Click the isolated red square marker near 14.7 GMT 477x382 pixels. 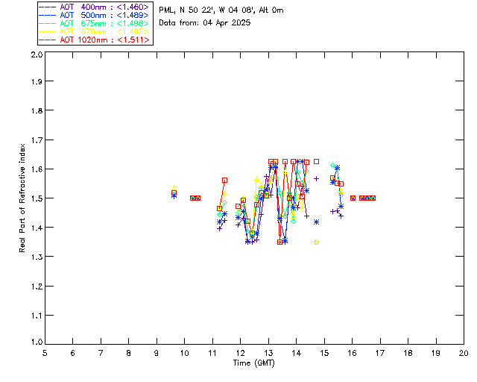pos(316,161)
